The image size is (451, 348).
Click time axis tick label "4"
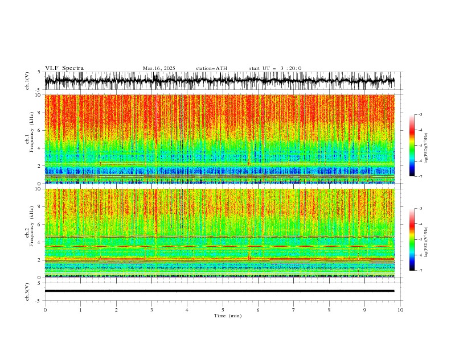click(187, 310)
